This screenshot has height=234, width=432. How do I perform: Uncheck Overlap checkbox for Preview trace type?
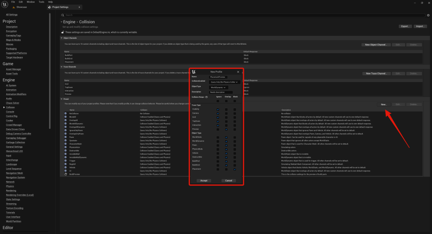(x=226, y=129)
